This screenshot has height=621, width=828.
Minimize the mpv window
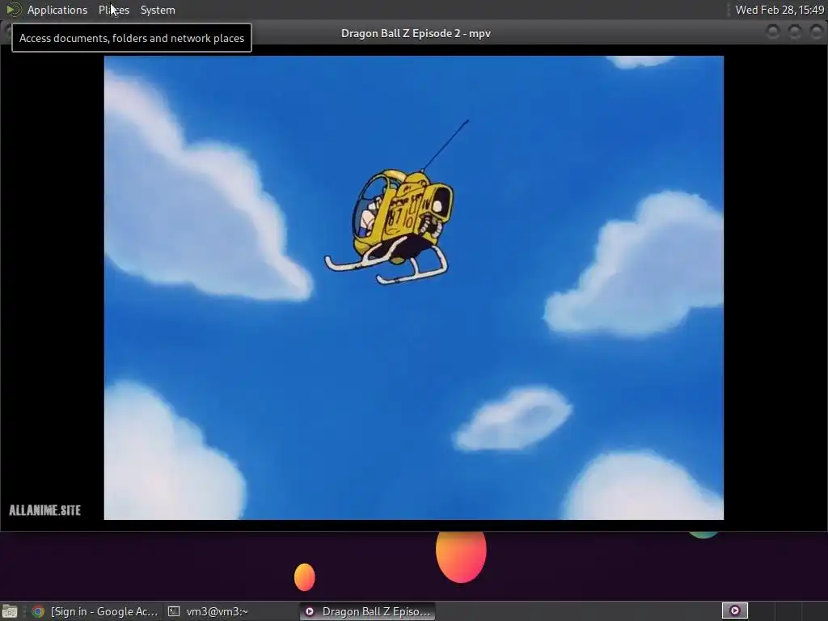tap(772, 32)
